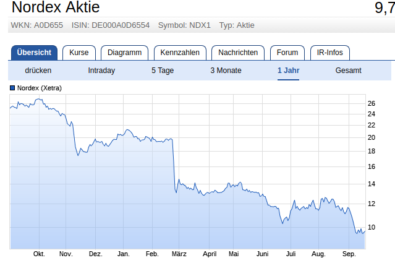The width and height of the screenshot is (395, 263).
Task: Go to the Nachrichten tab
Action: coord(238,53)
